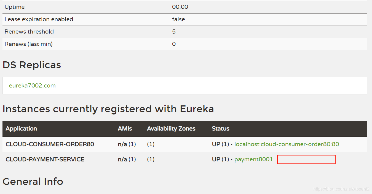This screenshot has width=372, height=194.
Task: Select the CLOUD-PAYMENT-SERVICE application name
Action: pyautogui.click(x=45, y=159)
